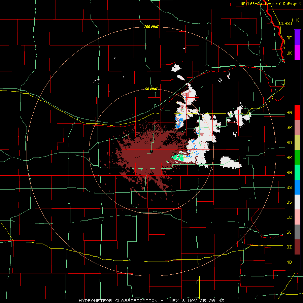Click the UK magenta legend swatch
Image resolution: width=303 pixels, height=303 pixels.
(297, 53)
